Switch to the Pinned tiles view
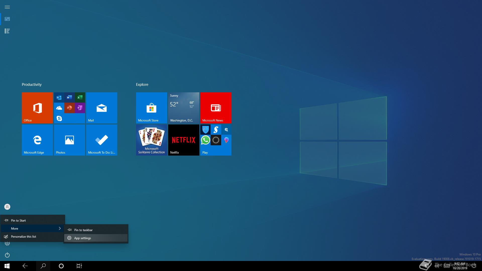 click(7, 19)
